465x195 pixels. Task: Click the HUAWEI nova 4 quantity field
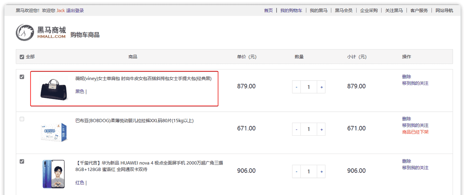309,171
